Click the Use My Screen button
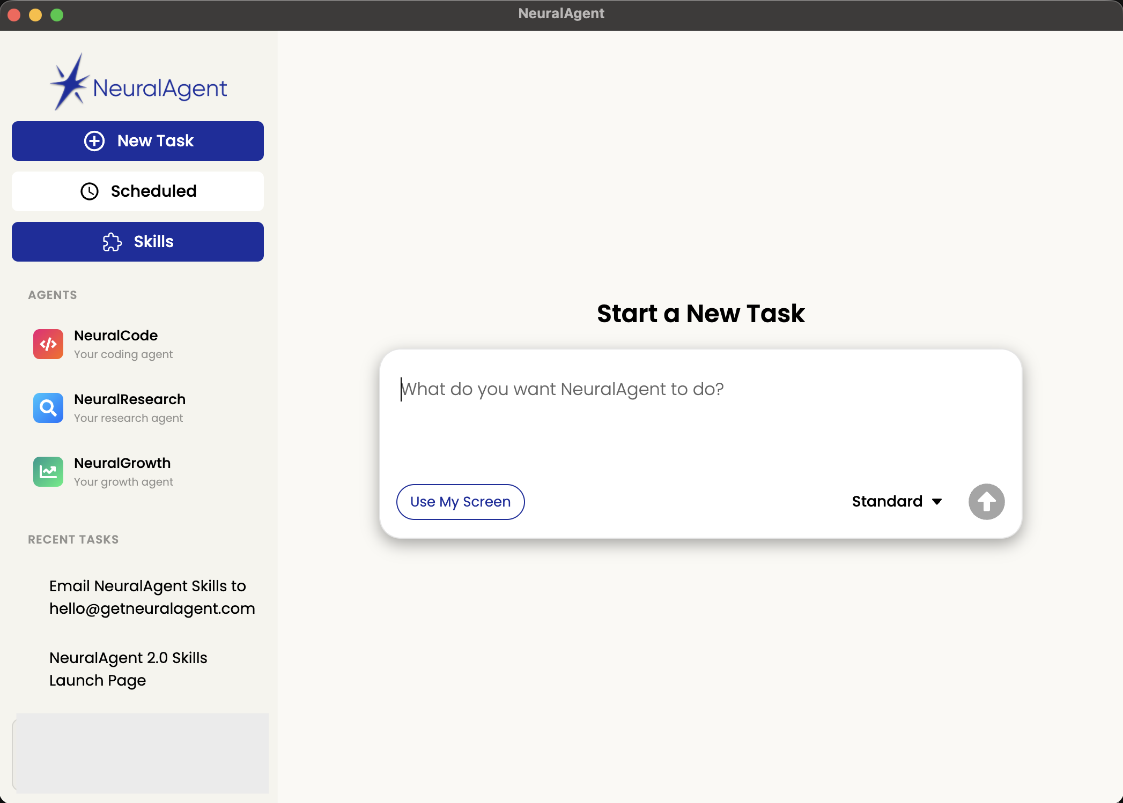This screenshot has height=803, width=1123. [460, 501]
